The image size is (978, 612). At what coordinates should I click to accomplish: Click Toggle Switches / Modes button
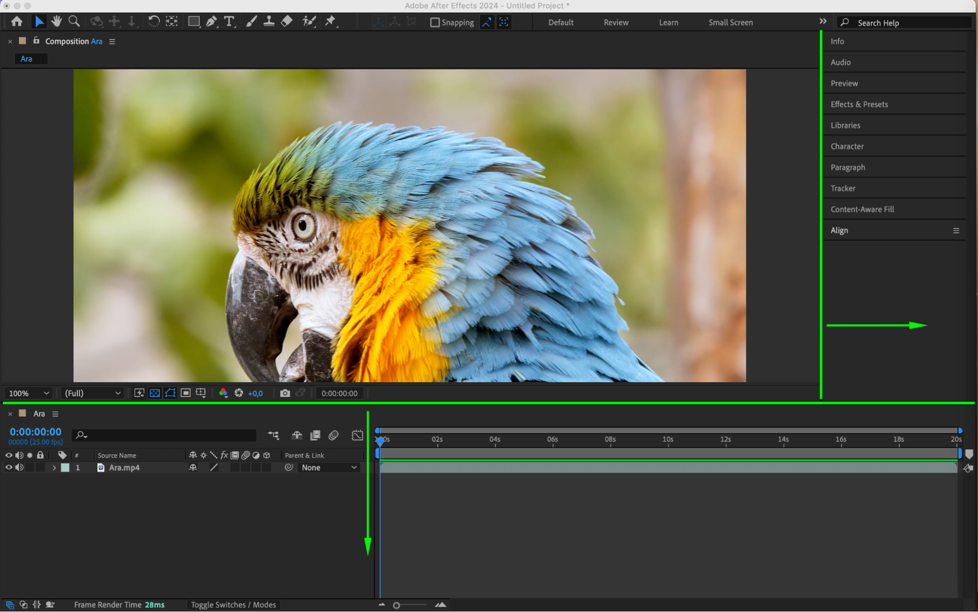pos(233,605)
